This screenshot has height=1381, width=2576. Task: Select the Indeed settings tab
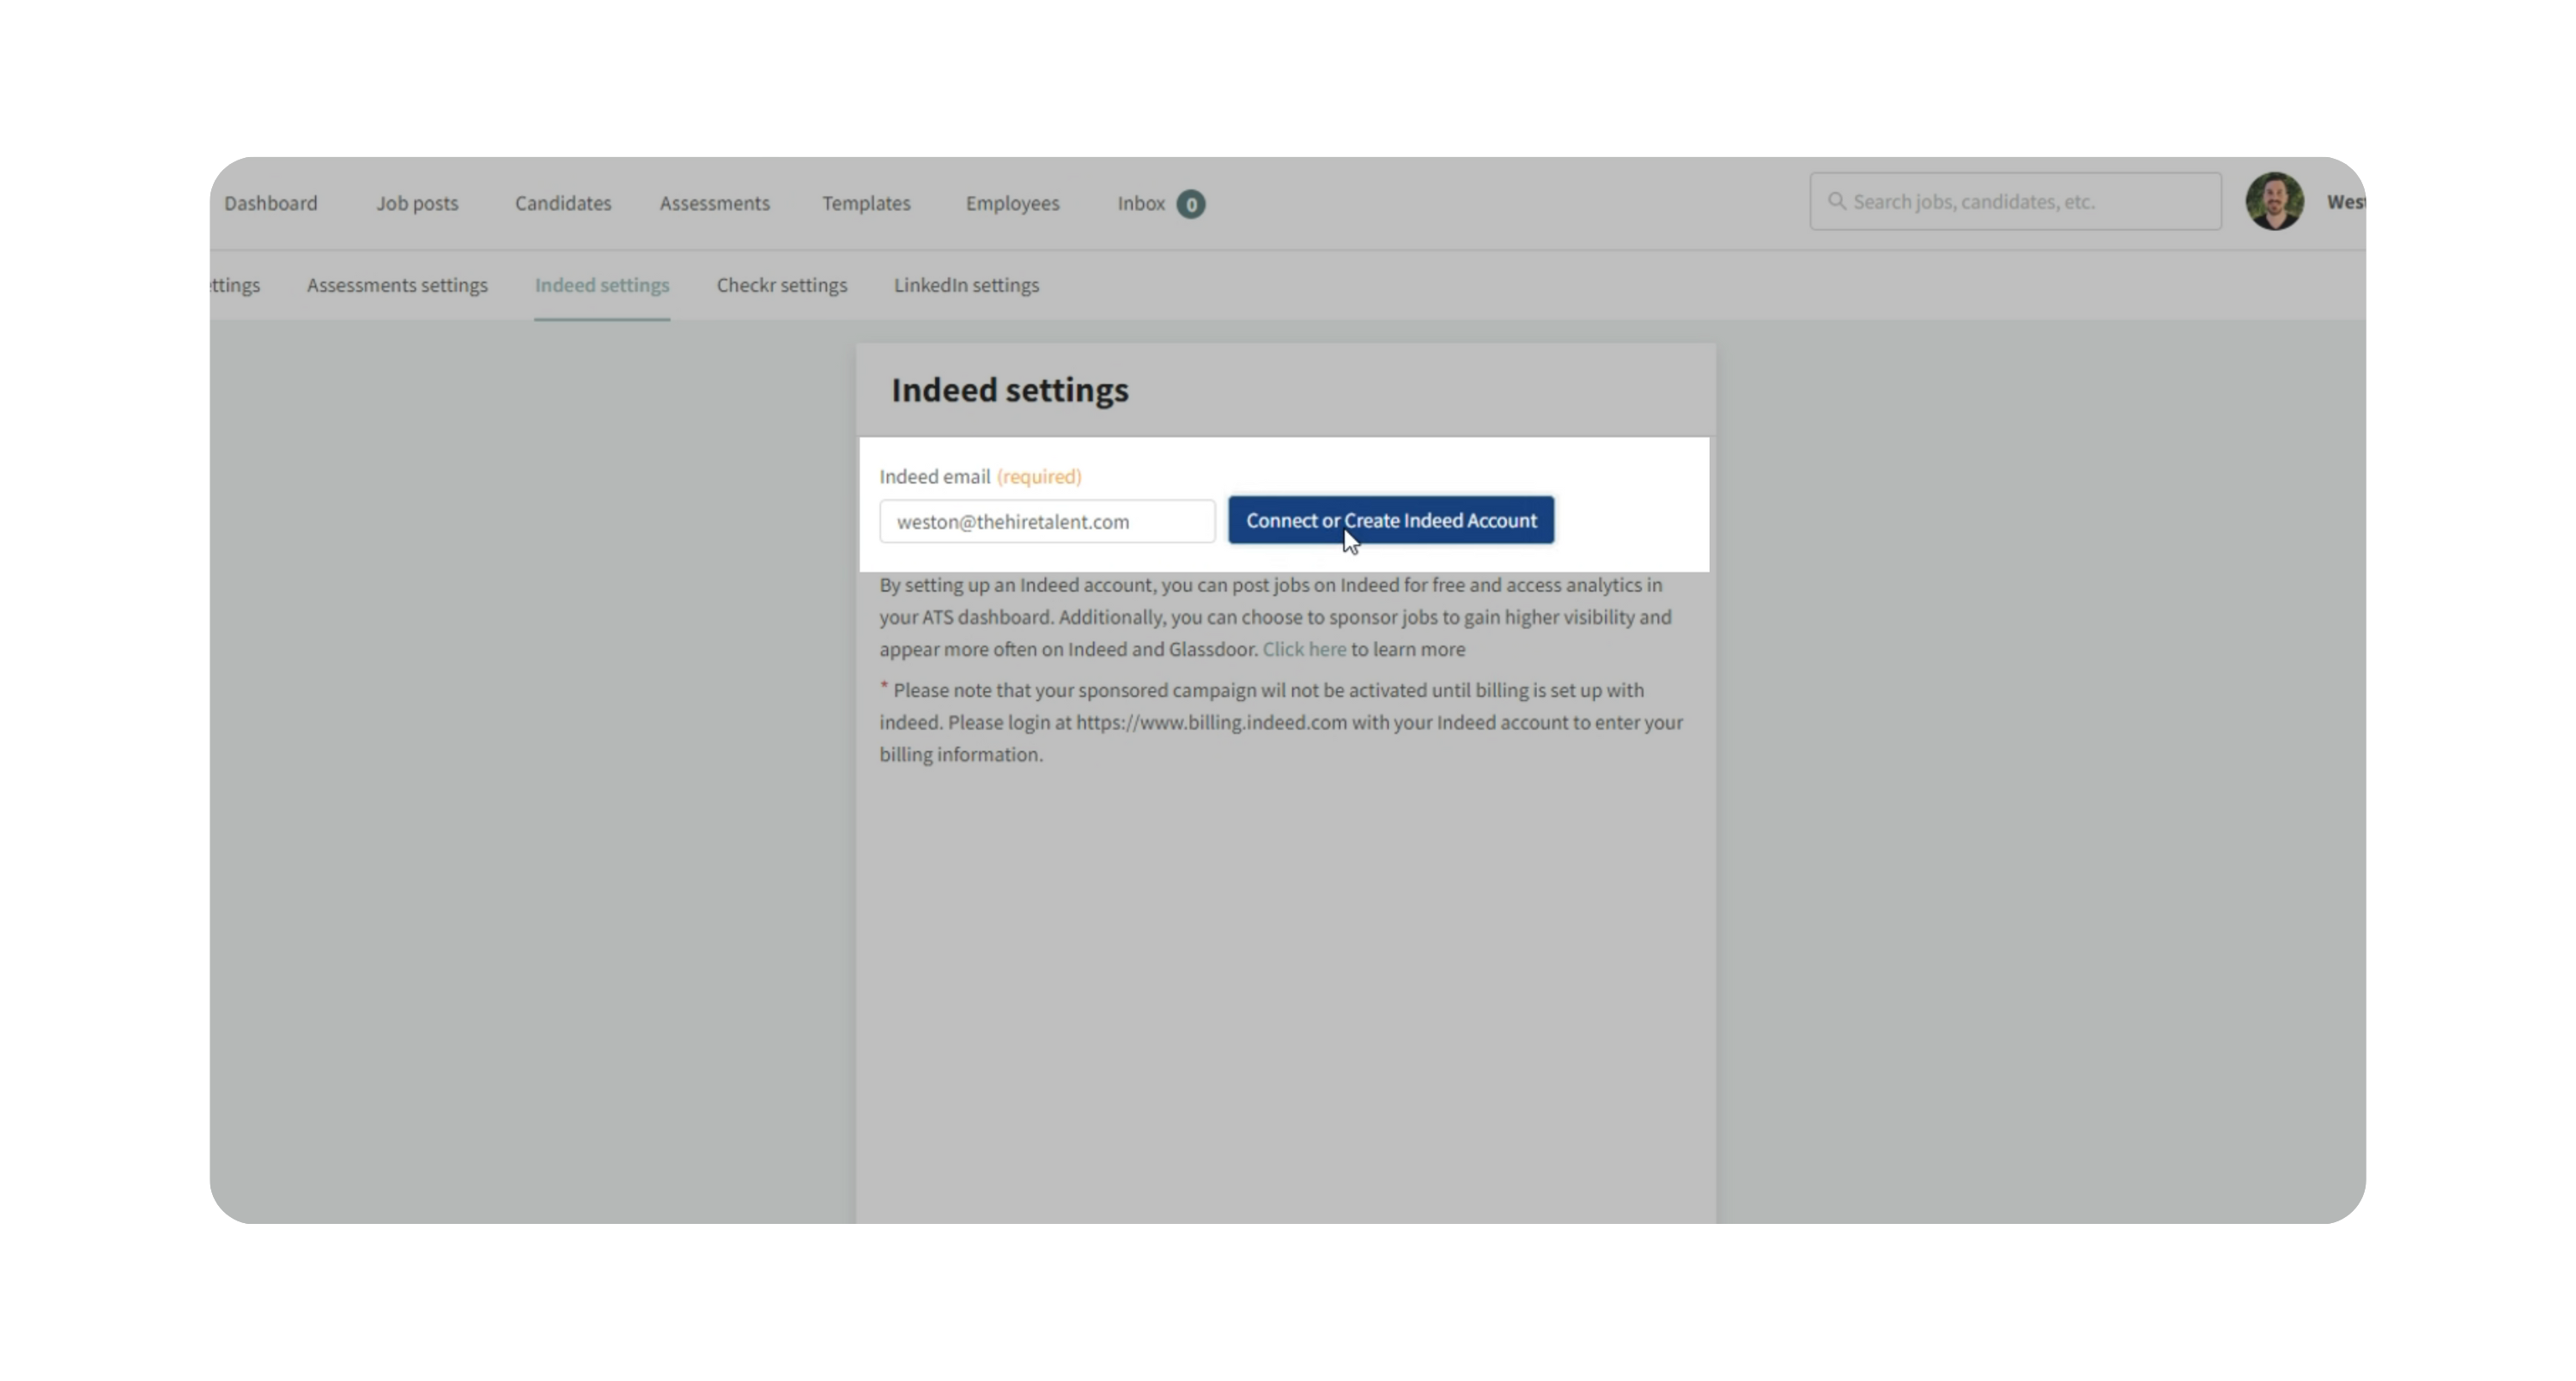tap(602, 285)
